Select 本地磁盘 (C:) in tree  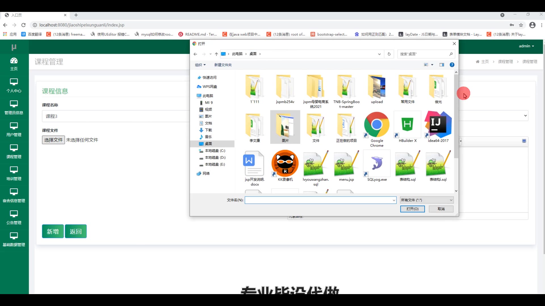(x=212, y=151)
